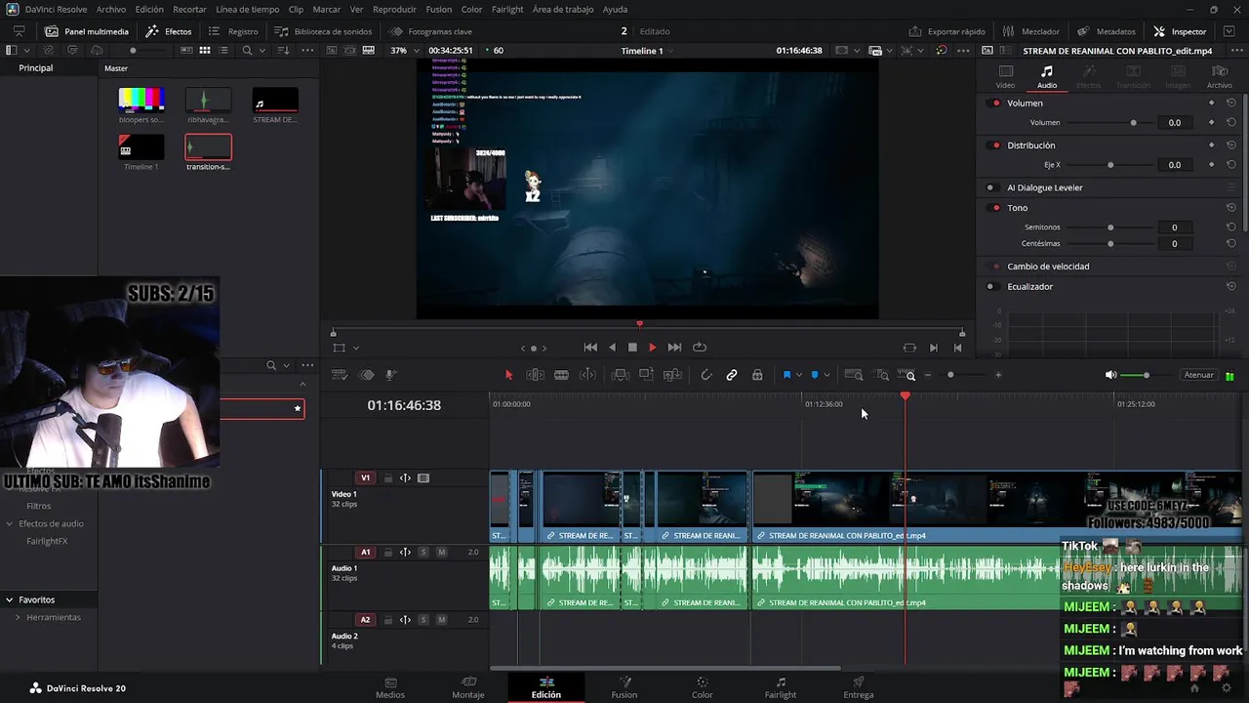Add a blue marker at playhead
Image resolution: width=1249 pixels, height=703 pixels.
click(815, 375)
